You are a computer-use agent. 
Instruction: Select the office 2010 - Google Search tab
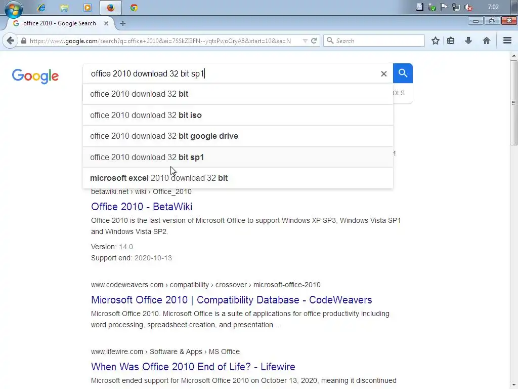(x=60, y=23)
